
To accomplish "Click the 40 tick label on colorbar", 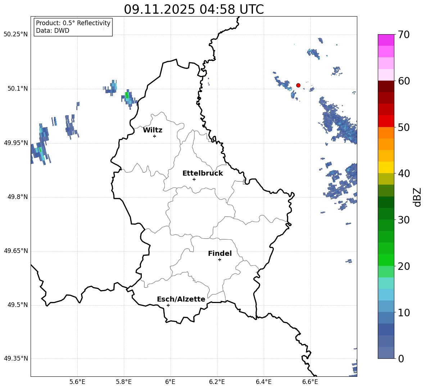I will pyautogui.click(x=404, y=173).
